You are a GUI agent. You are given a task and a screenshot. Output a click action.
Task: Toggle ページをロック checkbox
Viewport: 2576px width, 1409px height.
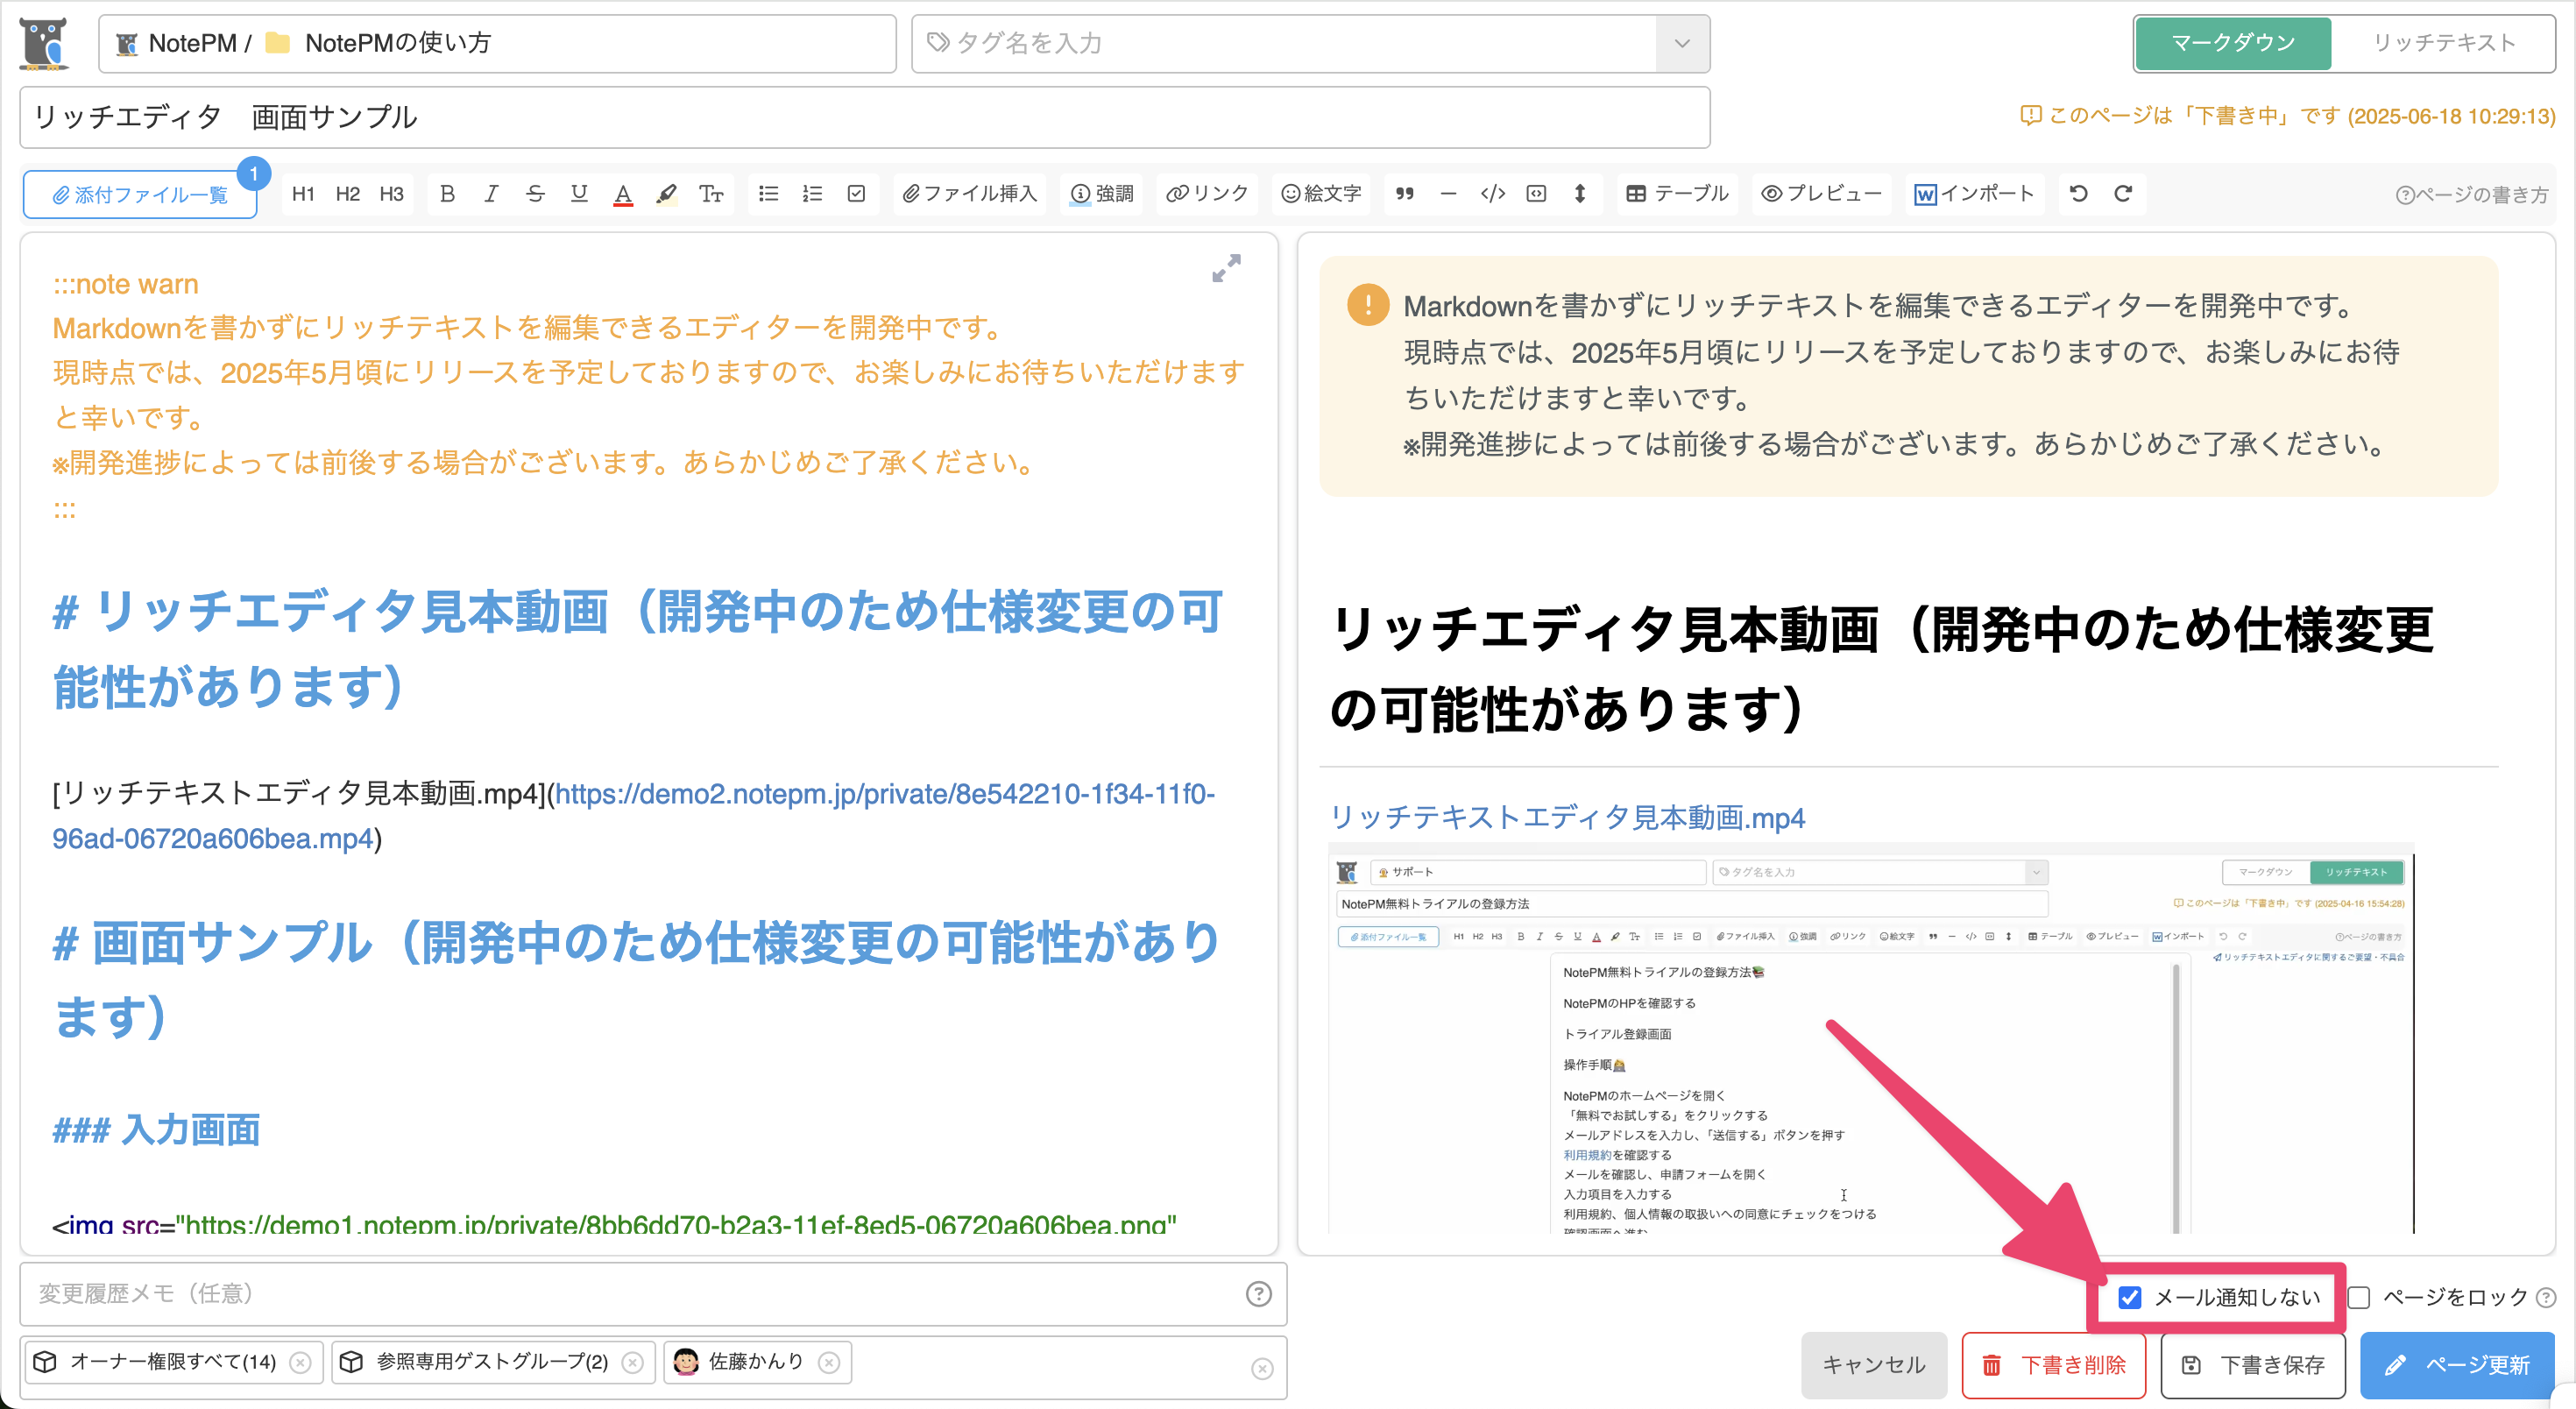point(2359,1297)
